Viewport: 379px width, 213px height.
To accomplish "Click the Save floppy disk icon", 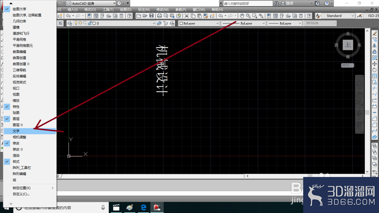I will [152, 16].
